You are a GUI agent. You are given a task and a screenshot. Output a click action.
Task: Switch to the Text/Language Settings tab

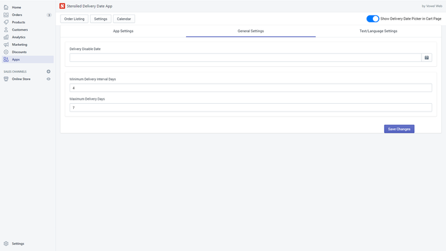coord(378,31)
